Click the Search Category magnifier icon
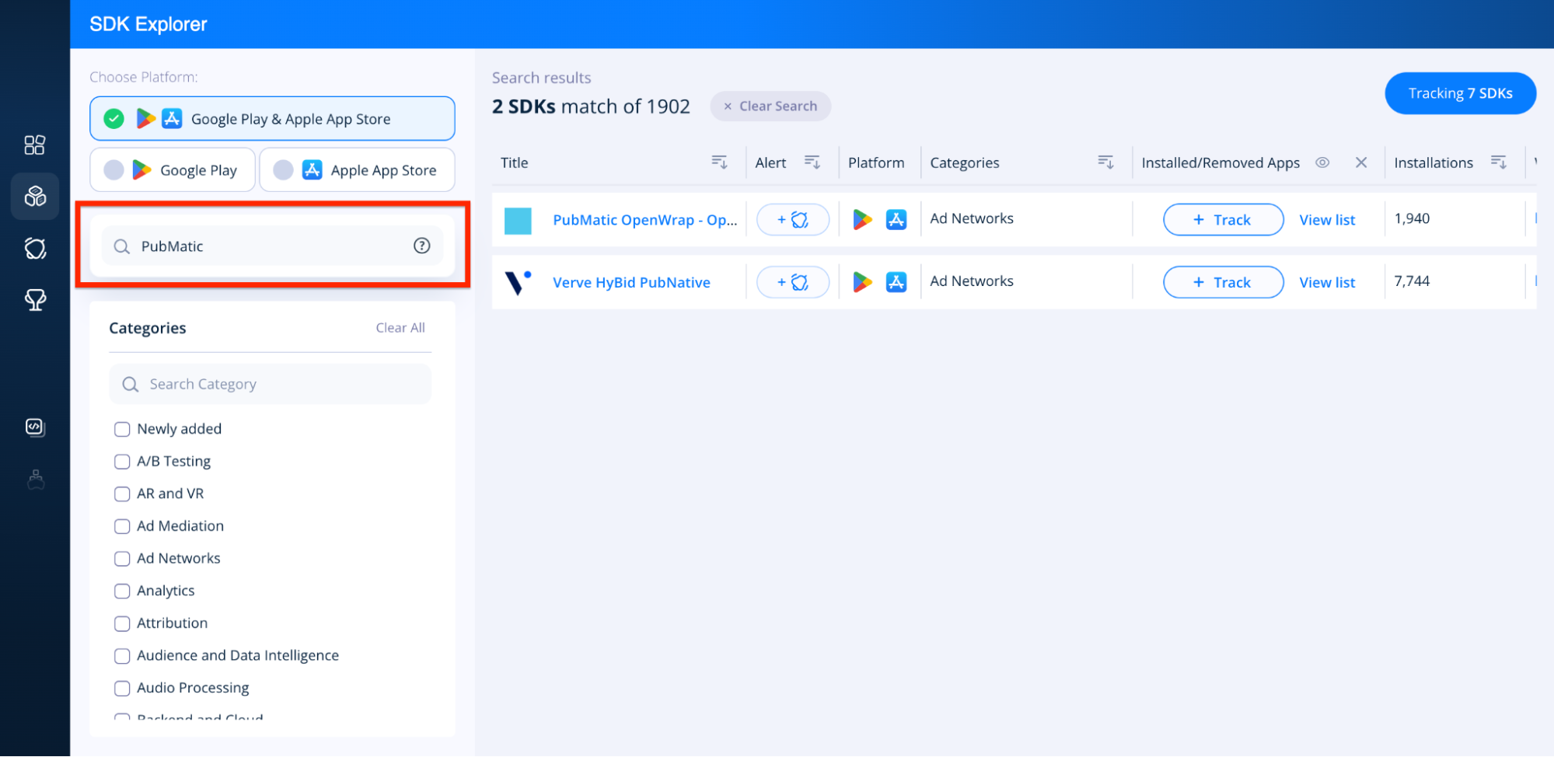This screenshot has width=1554, height=757. (x=131, y=385)
